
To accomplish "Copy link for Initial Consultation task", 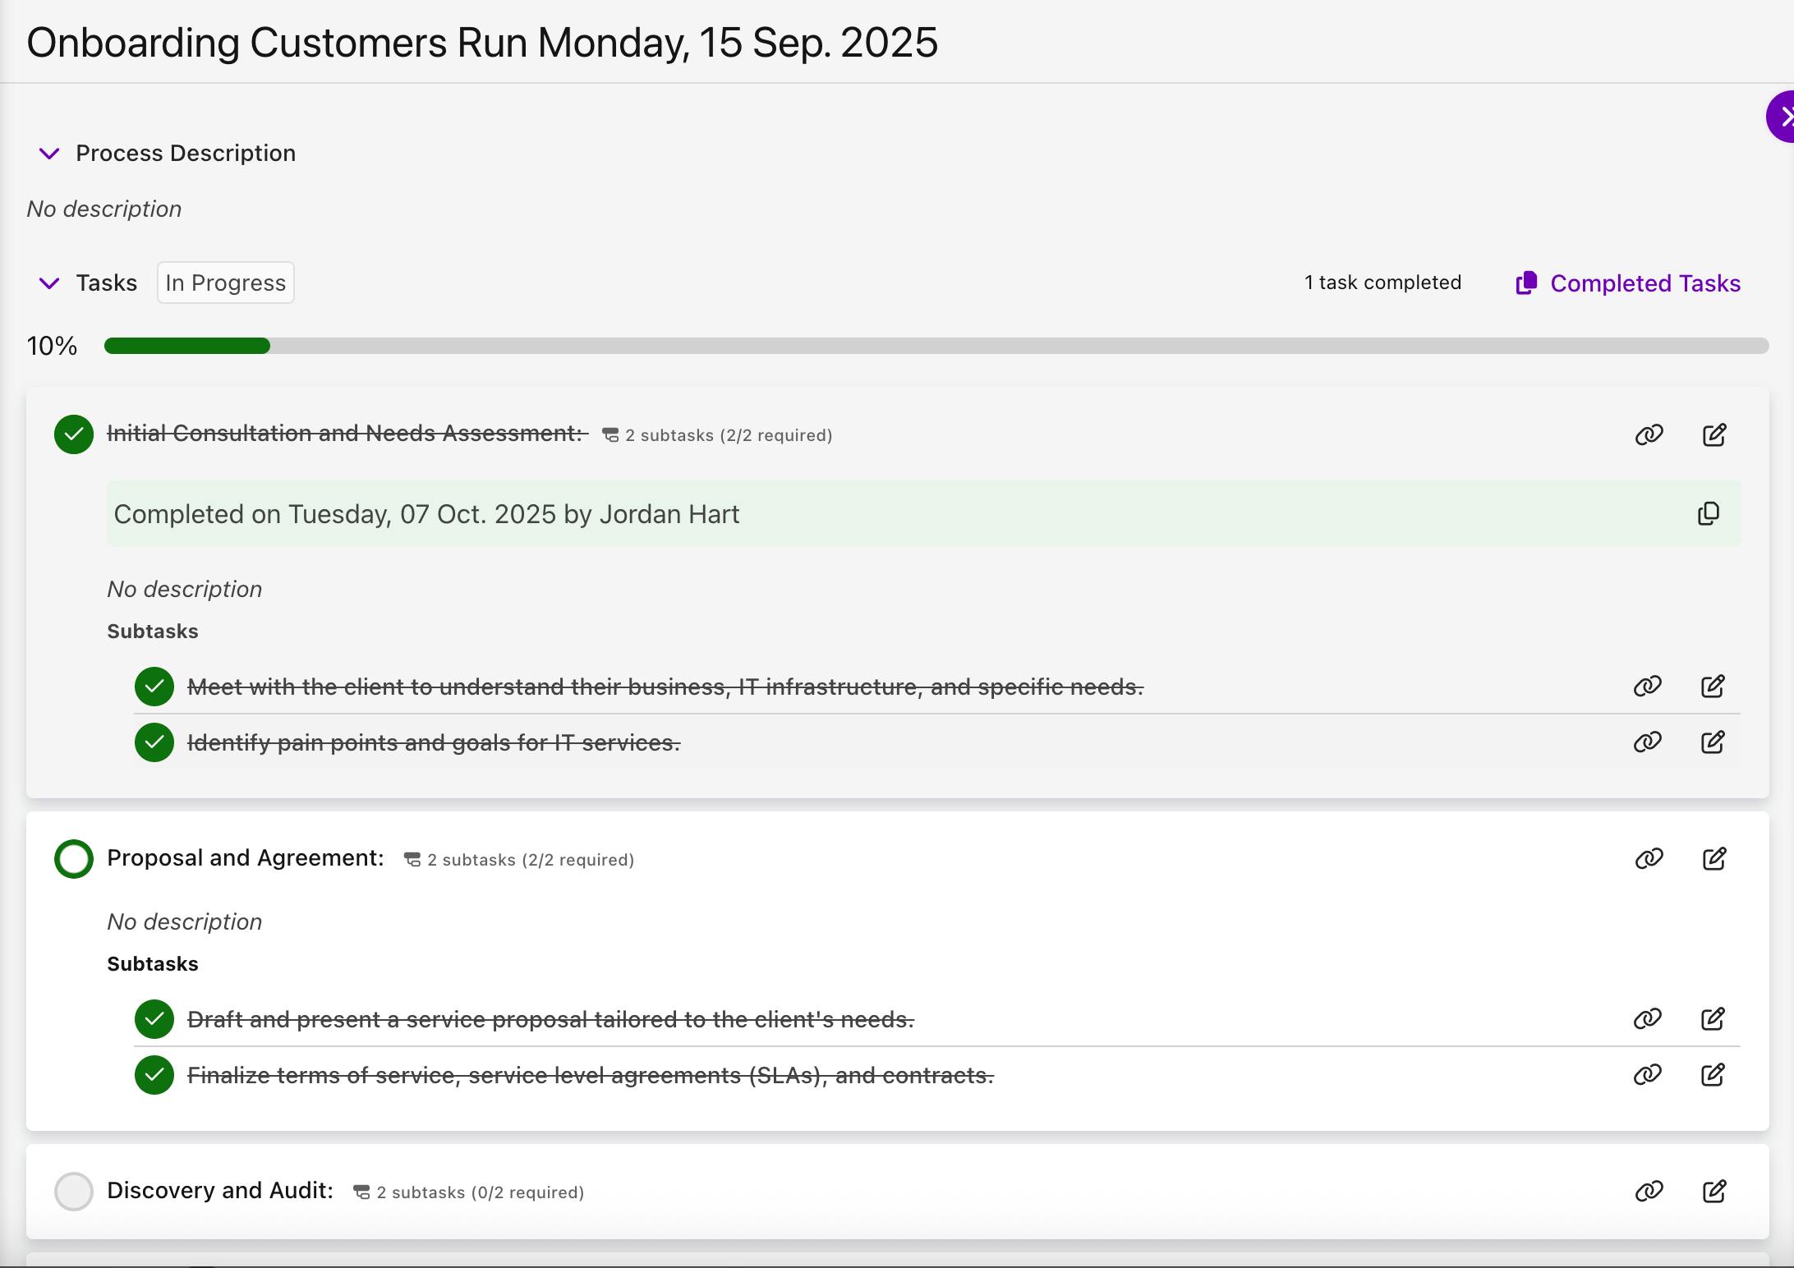I will point(1649,434).
